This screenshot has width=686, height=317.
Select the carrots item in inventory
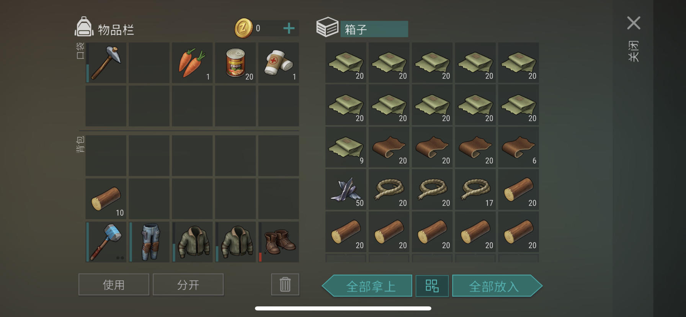click(x=192, y=63)
